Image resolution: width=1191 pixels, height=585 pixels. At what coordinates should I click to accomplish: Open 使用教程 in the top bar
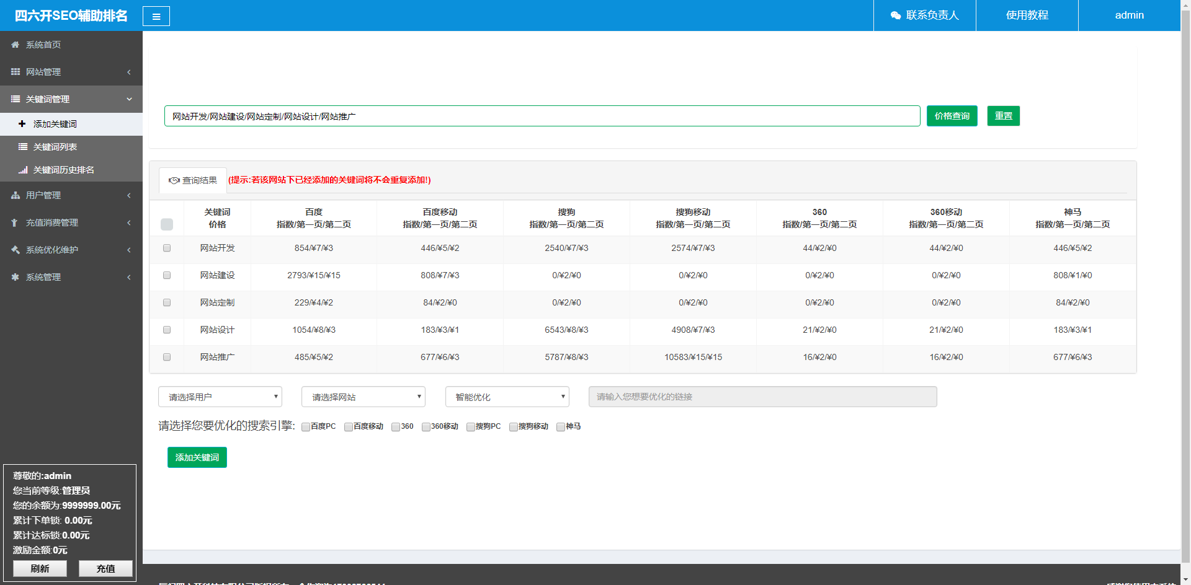pos(1027,15)
